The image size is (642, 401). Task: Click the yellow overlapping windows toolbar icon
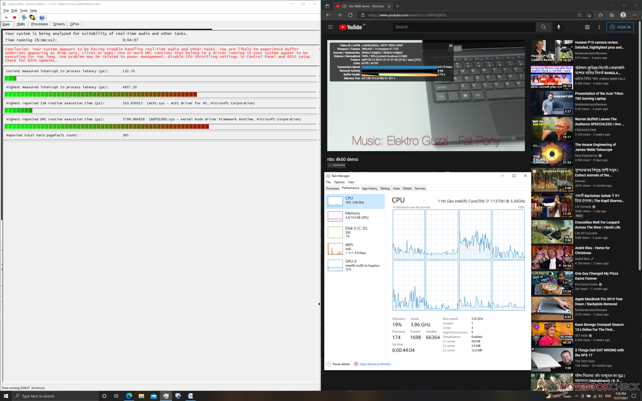(x=32, y=17)
